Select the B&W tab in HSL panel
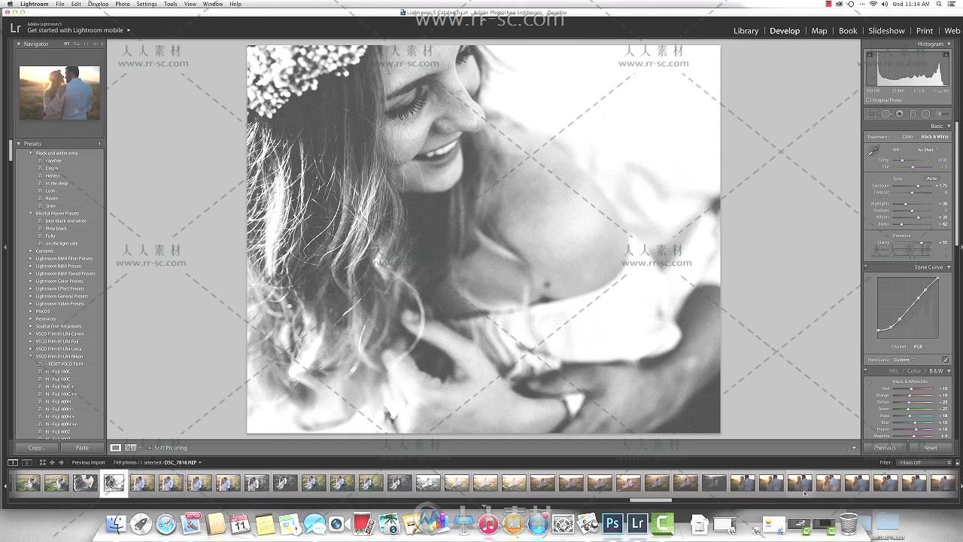This screenshot has width=963, height=542. 936,371
